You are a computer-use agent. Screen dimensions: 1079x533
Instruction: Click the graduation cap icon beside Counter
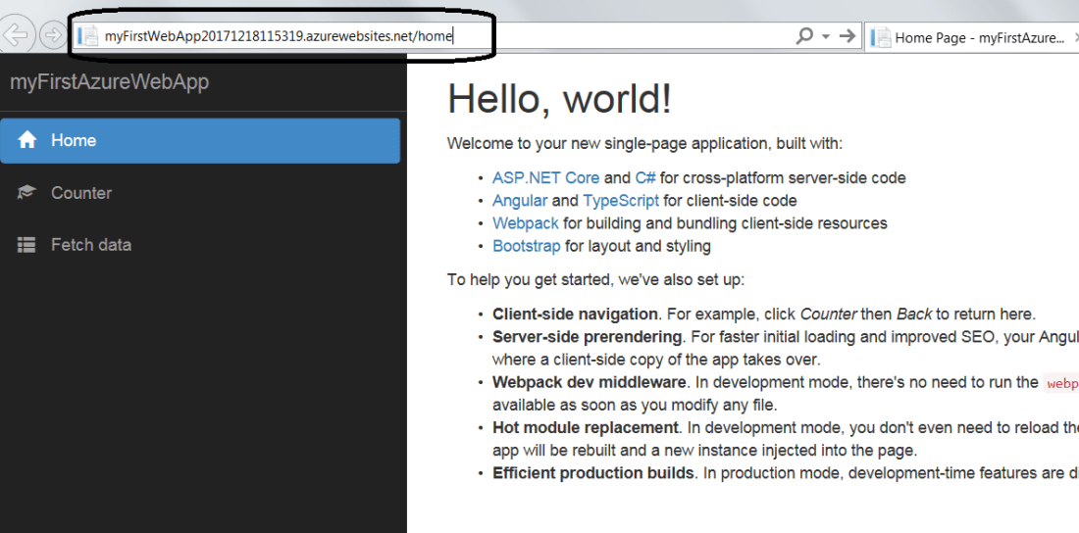click(x=27, y=193)
